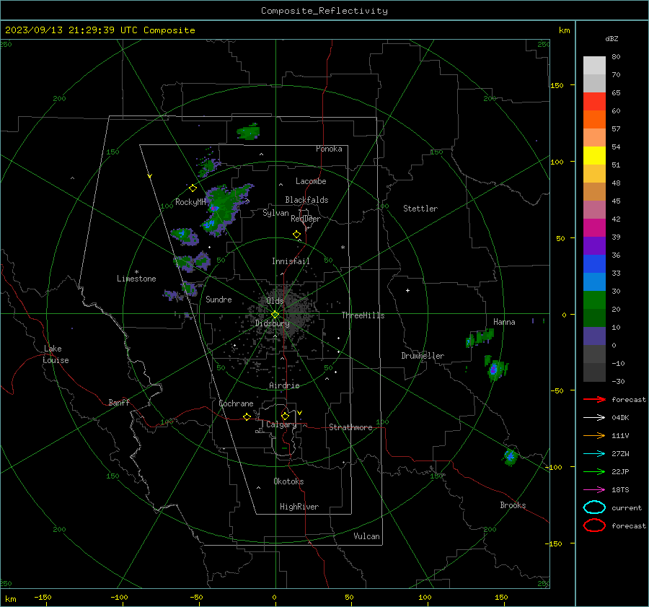Click the Limestone label

click(136, 279)
